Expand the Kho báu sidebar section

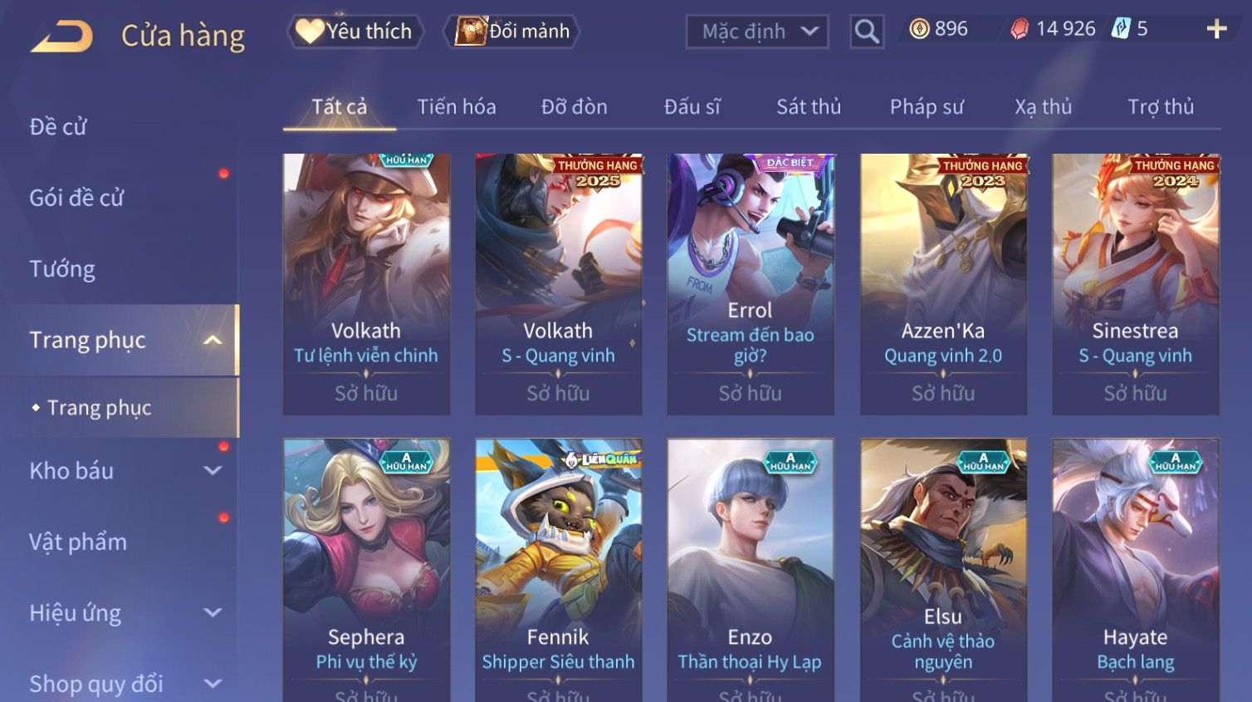[213, 470]
